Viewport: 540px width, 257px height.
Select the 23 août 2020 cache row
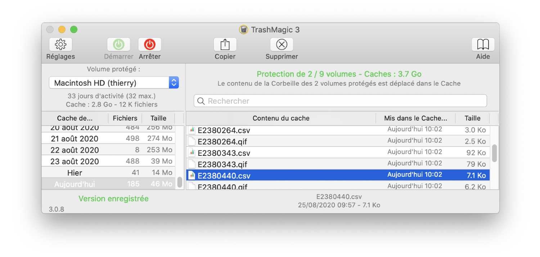point(108,161)
